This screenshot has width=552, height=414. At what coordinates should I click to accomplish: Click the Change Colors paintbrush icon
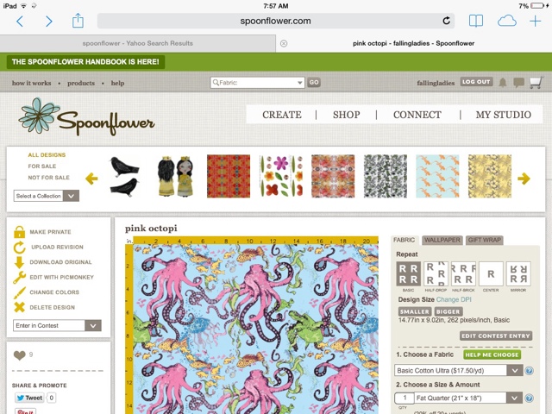pos(19,292)
